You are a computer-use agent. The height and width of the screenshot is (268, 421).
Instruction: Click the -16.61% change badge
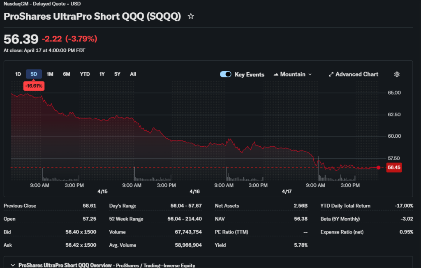[x=34, y=86]
